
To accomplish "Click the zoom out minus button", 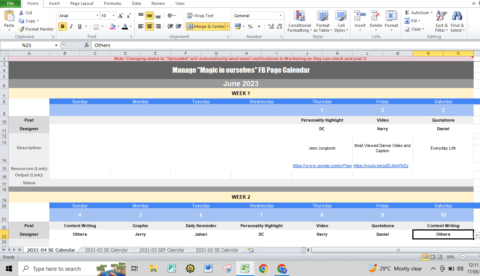I will (462, 257).
